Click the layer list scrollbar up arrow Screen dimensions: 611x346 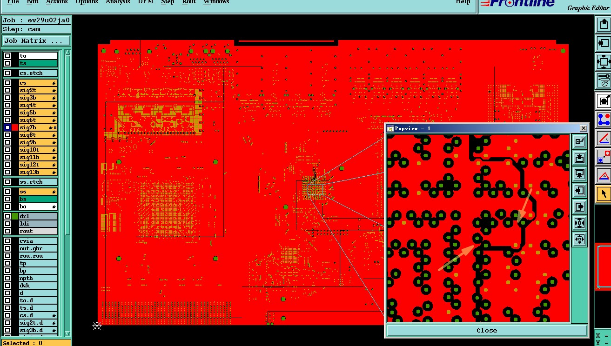point(67,53)
